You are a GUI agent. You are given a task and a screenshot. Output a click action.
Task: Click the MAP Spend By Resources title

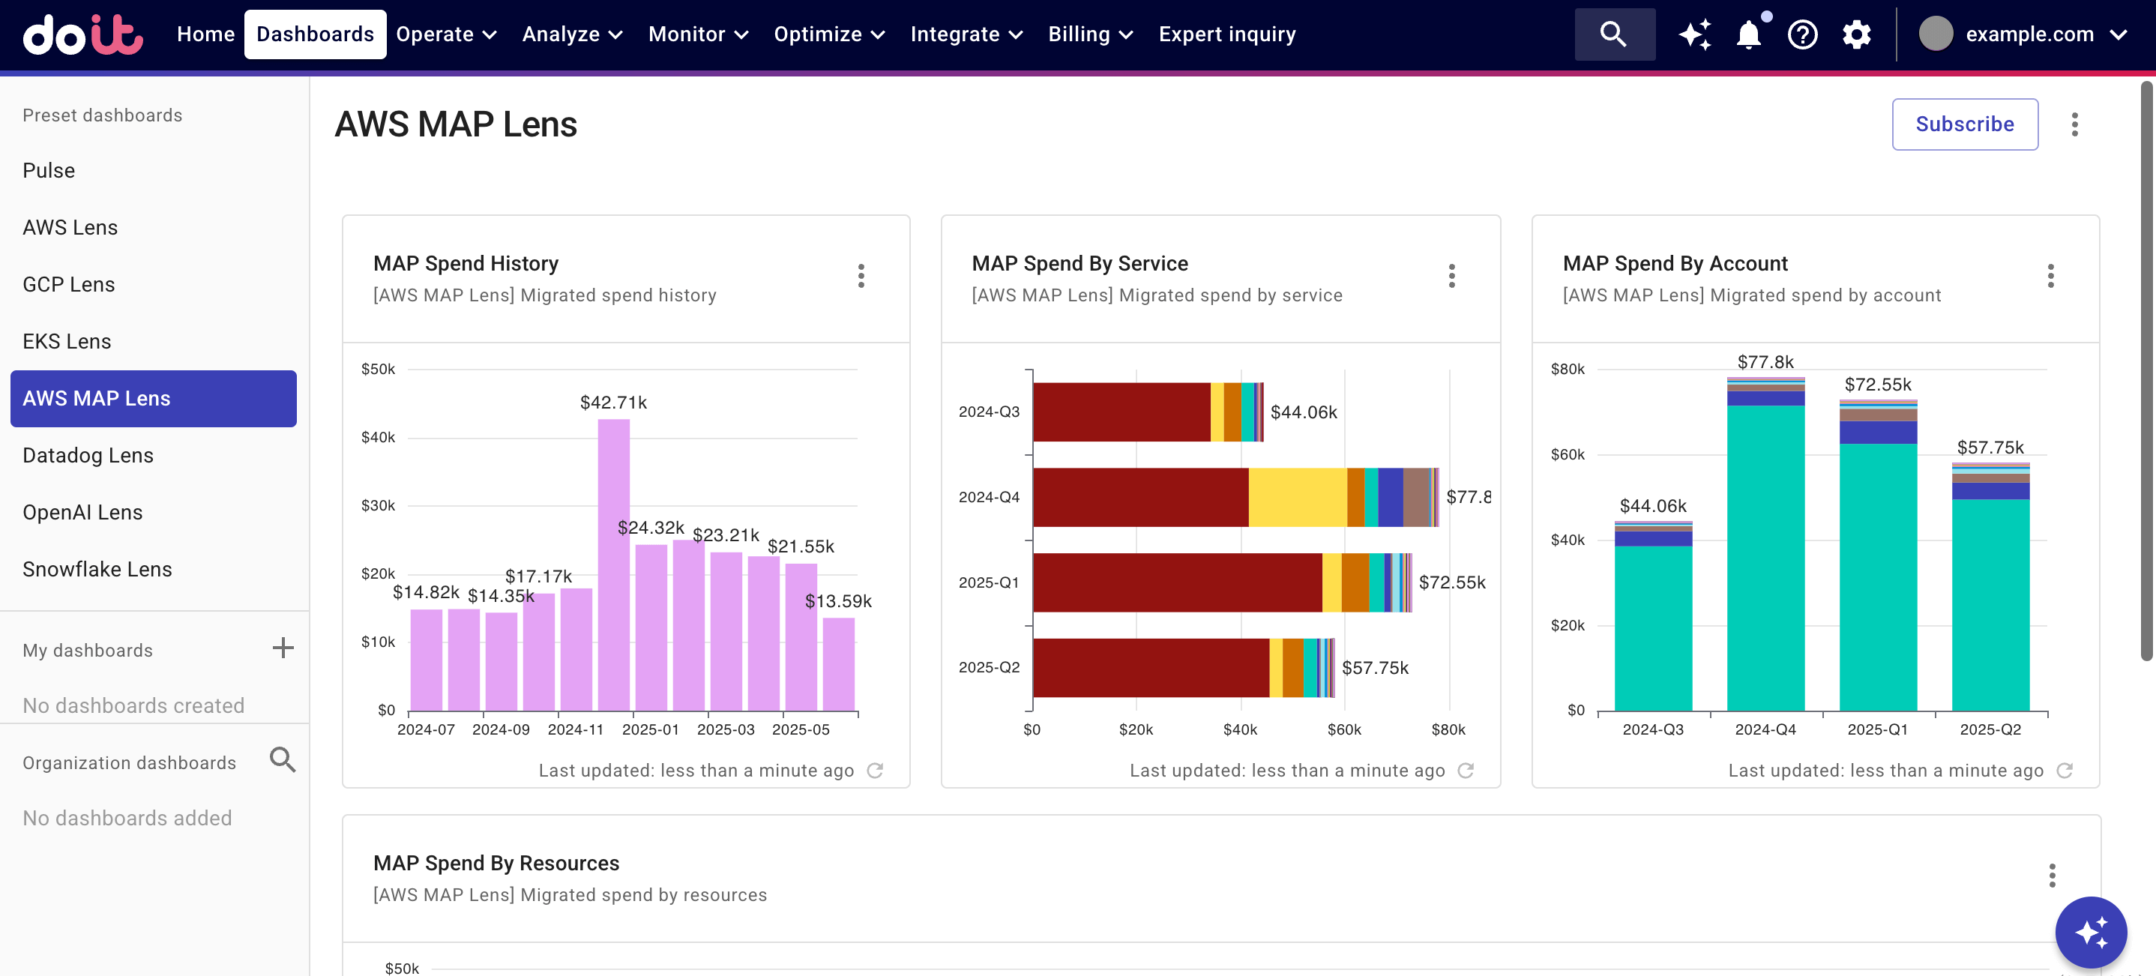click(x=496, y=863)
